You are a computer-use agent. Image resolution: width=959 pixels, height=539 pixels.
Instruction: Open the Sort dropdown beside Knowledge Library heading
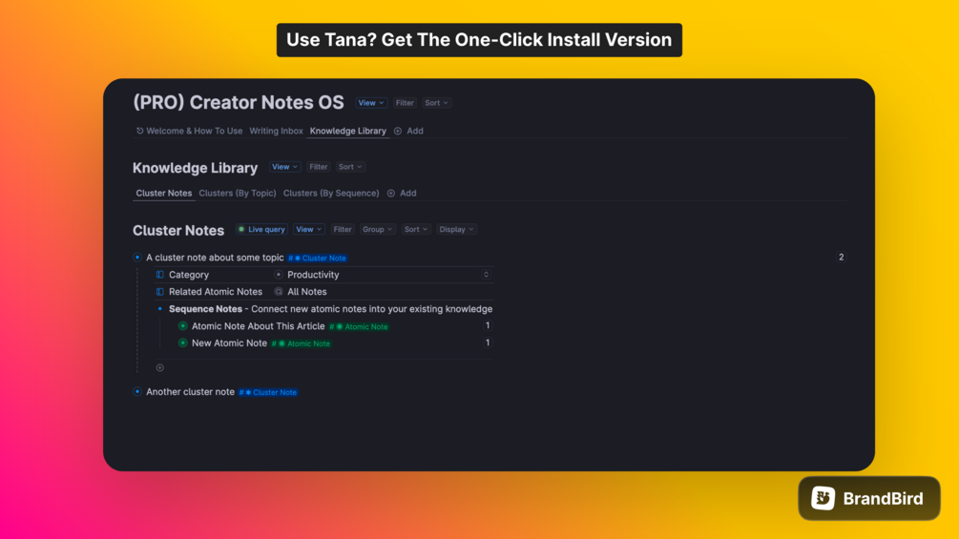point(350,167)
